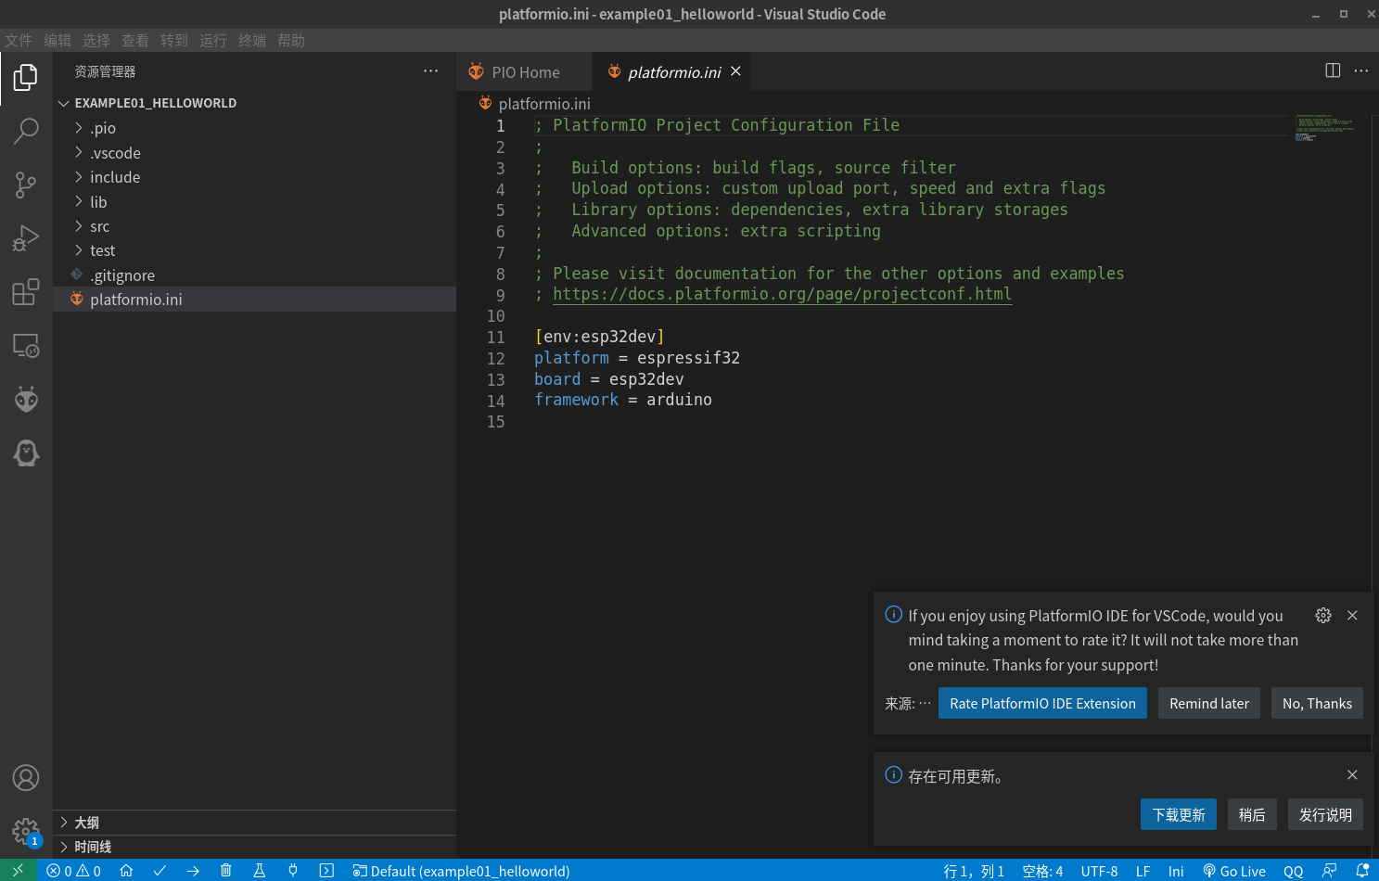Screen dimensions: 1379x881
Task: Open notifications bell in status bar
Action: [1362, 871]
